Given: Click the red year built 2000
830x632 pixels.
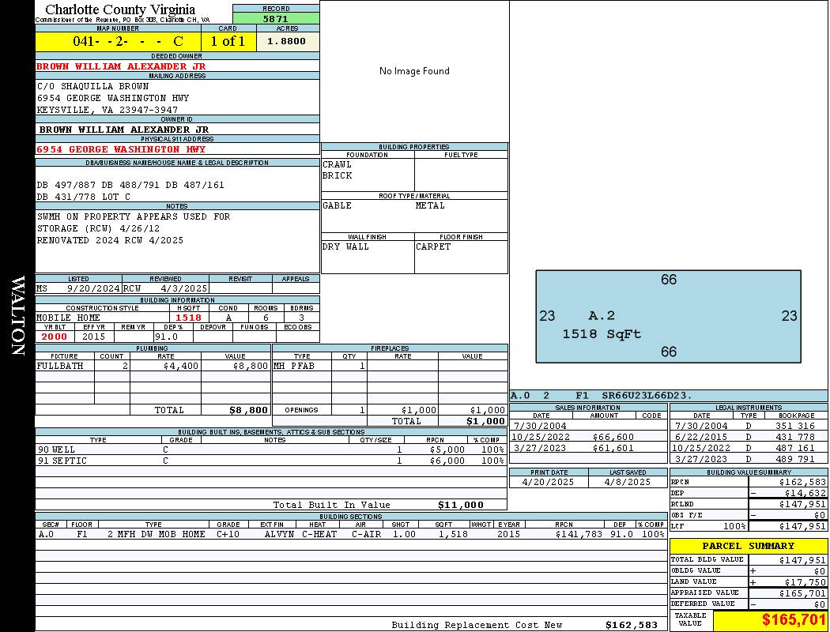Looking at the screenshot, I should tap(55, 337).
